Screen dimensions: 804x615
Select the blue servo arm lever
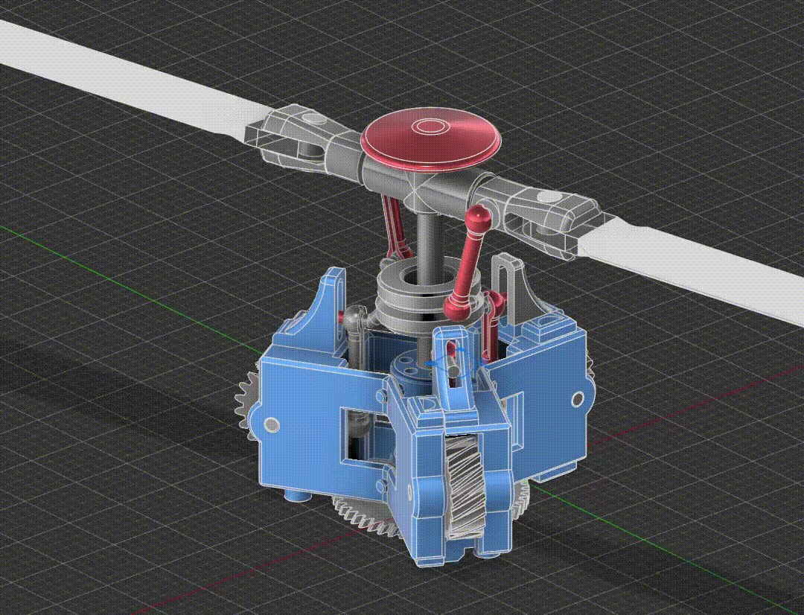pyautogui.click(x=447, y=372)
